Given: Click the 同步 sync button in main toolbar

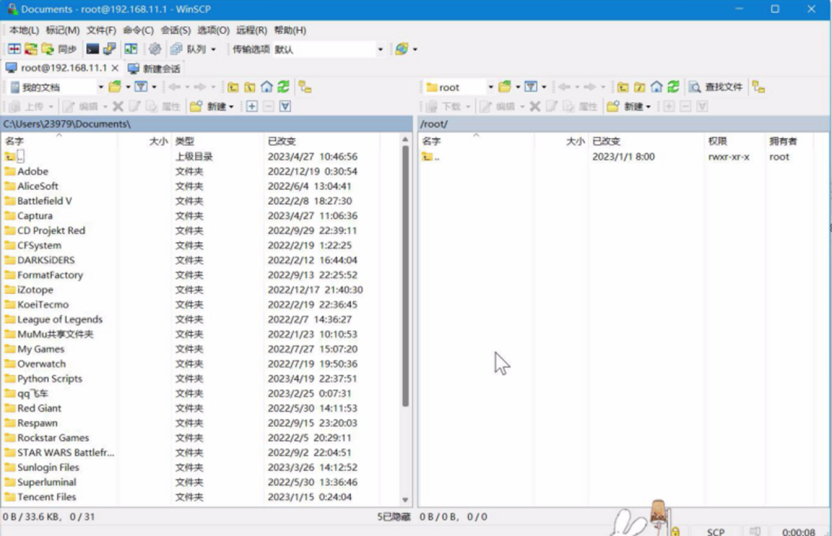Looking at the screenshot, I should click(59, 50).
